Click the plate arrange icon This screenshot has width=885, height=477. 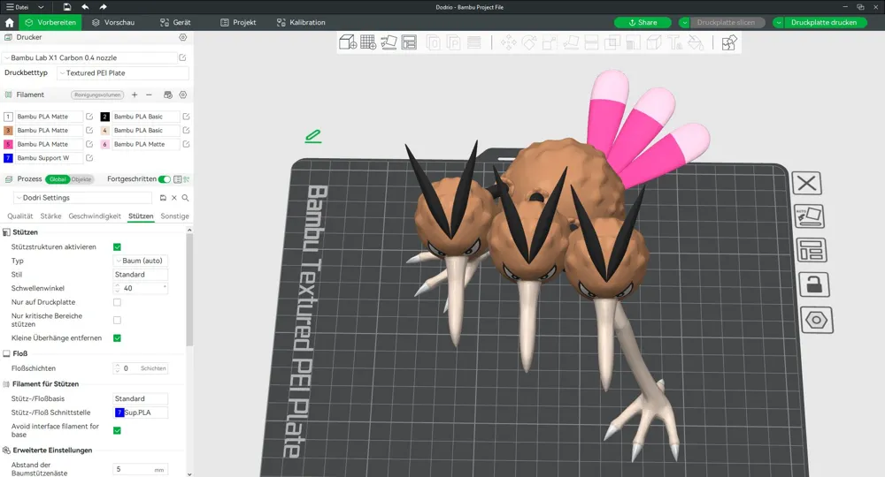point(812,250)
